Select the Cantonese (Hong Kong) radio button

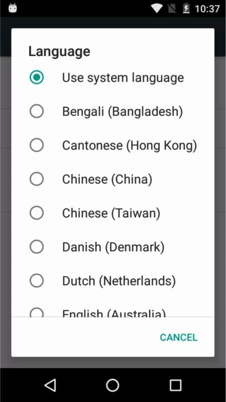click(36, 145)
